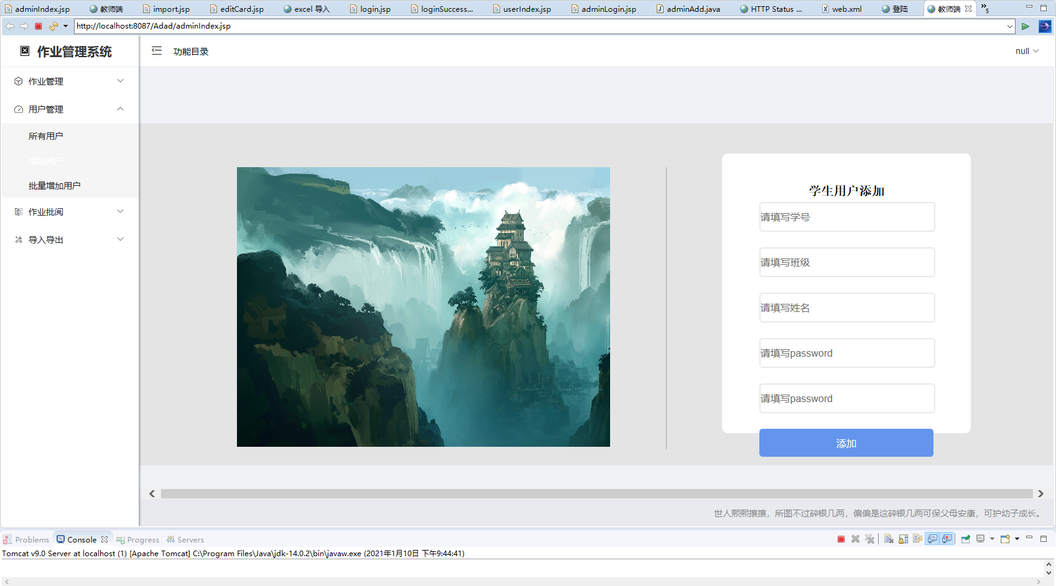Click the red Stop loading icon
The image size is (1056, 586).
(x=38, y=26)
